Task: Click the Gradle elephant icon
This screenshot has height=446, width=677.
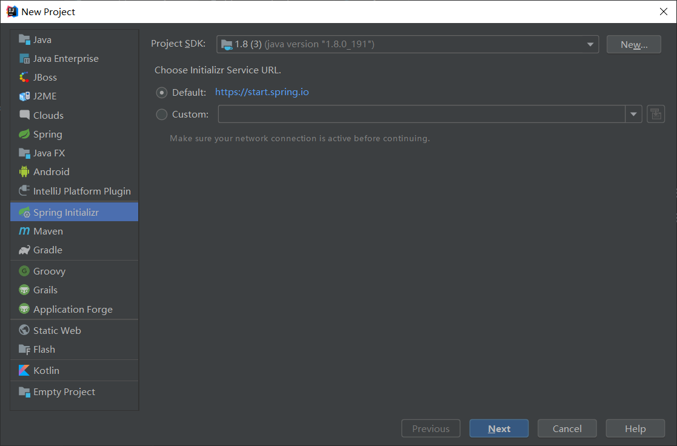Action: click(24, 250)
